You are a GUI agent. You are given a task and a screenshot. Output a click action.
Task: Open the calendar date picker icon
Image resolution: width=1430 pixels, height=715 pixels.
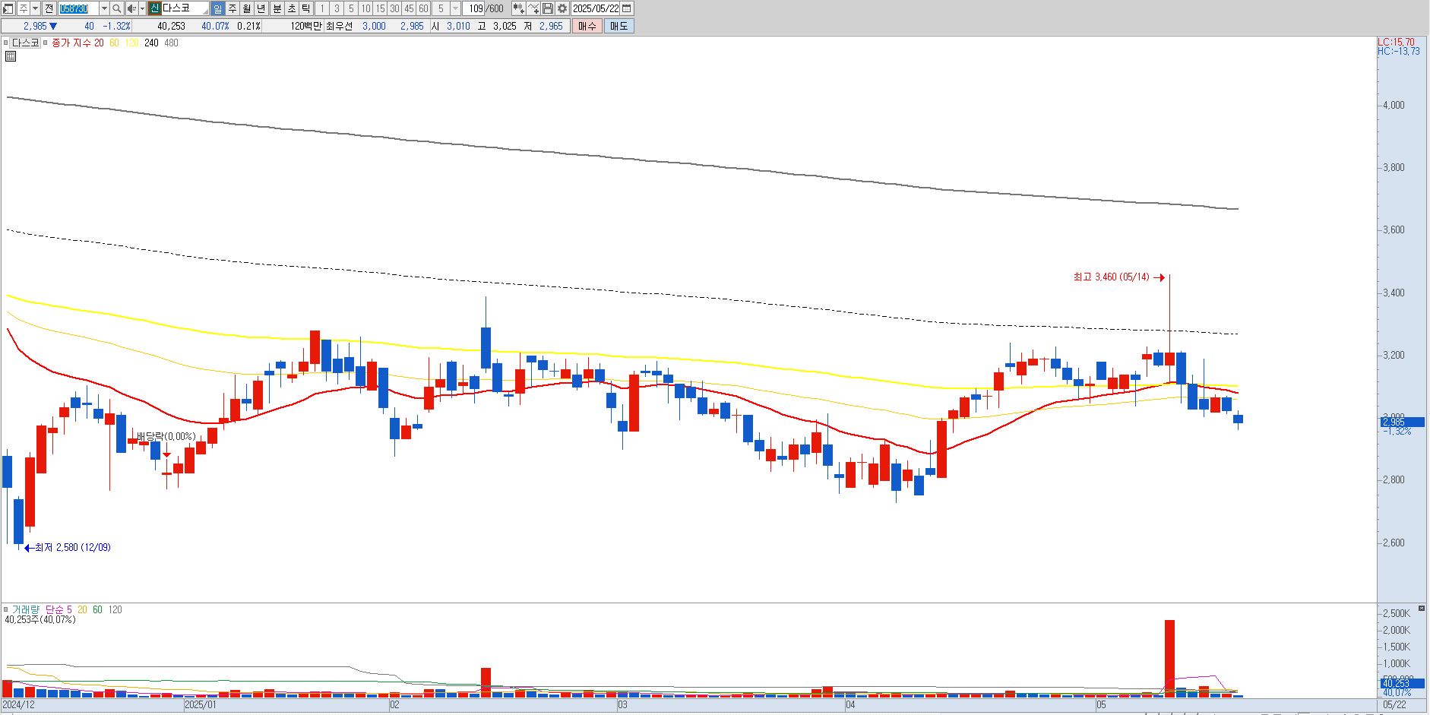[x=627, y=8]
